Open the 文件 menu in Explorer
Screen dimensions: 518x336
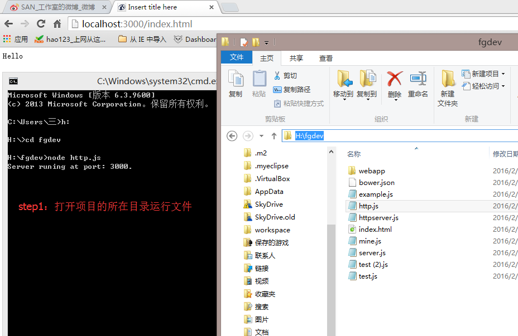pyautogui.click(x=236, y=57)
